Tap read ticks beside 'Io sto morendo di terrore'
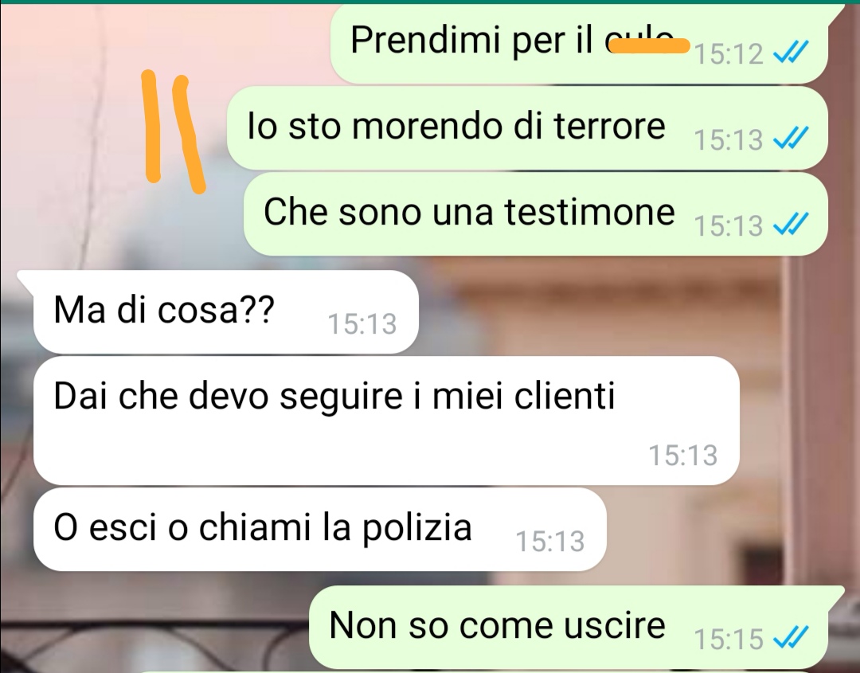860x673 pixels. click(791, 139)
